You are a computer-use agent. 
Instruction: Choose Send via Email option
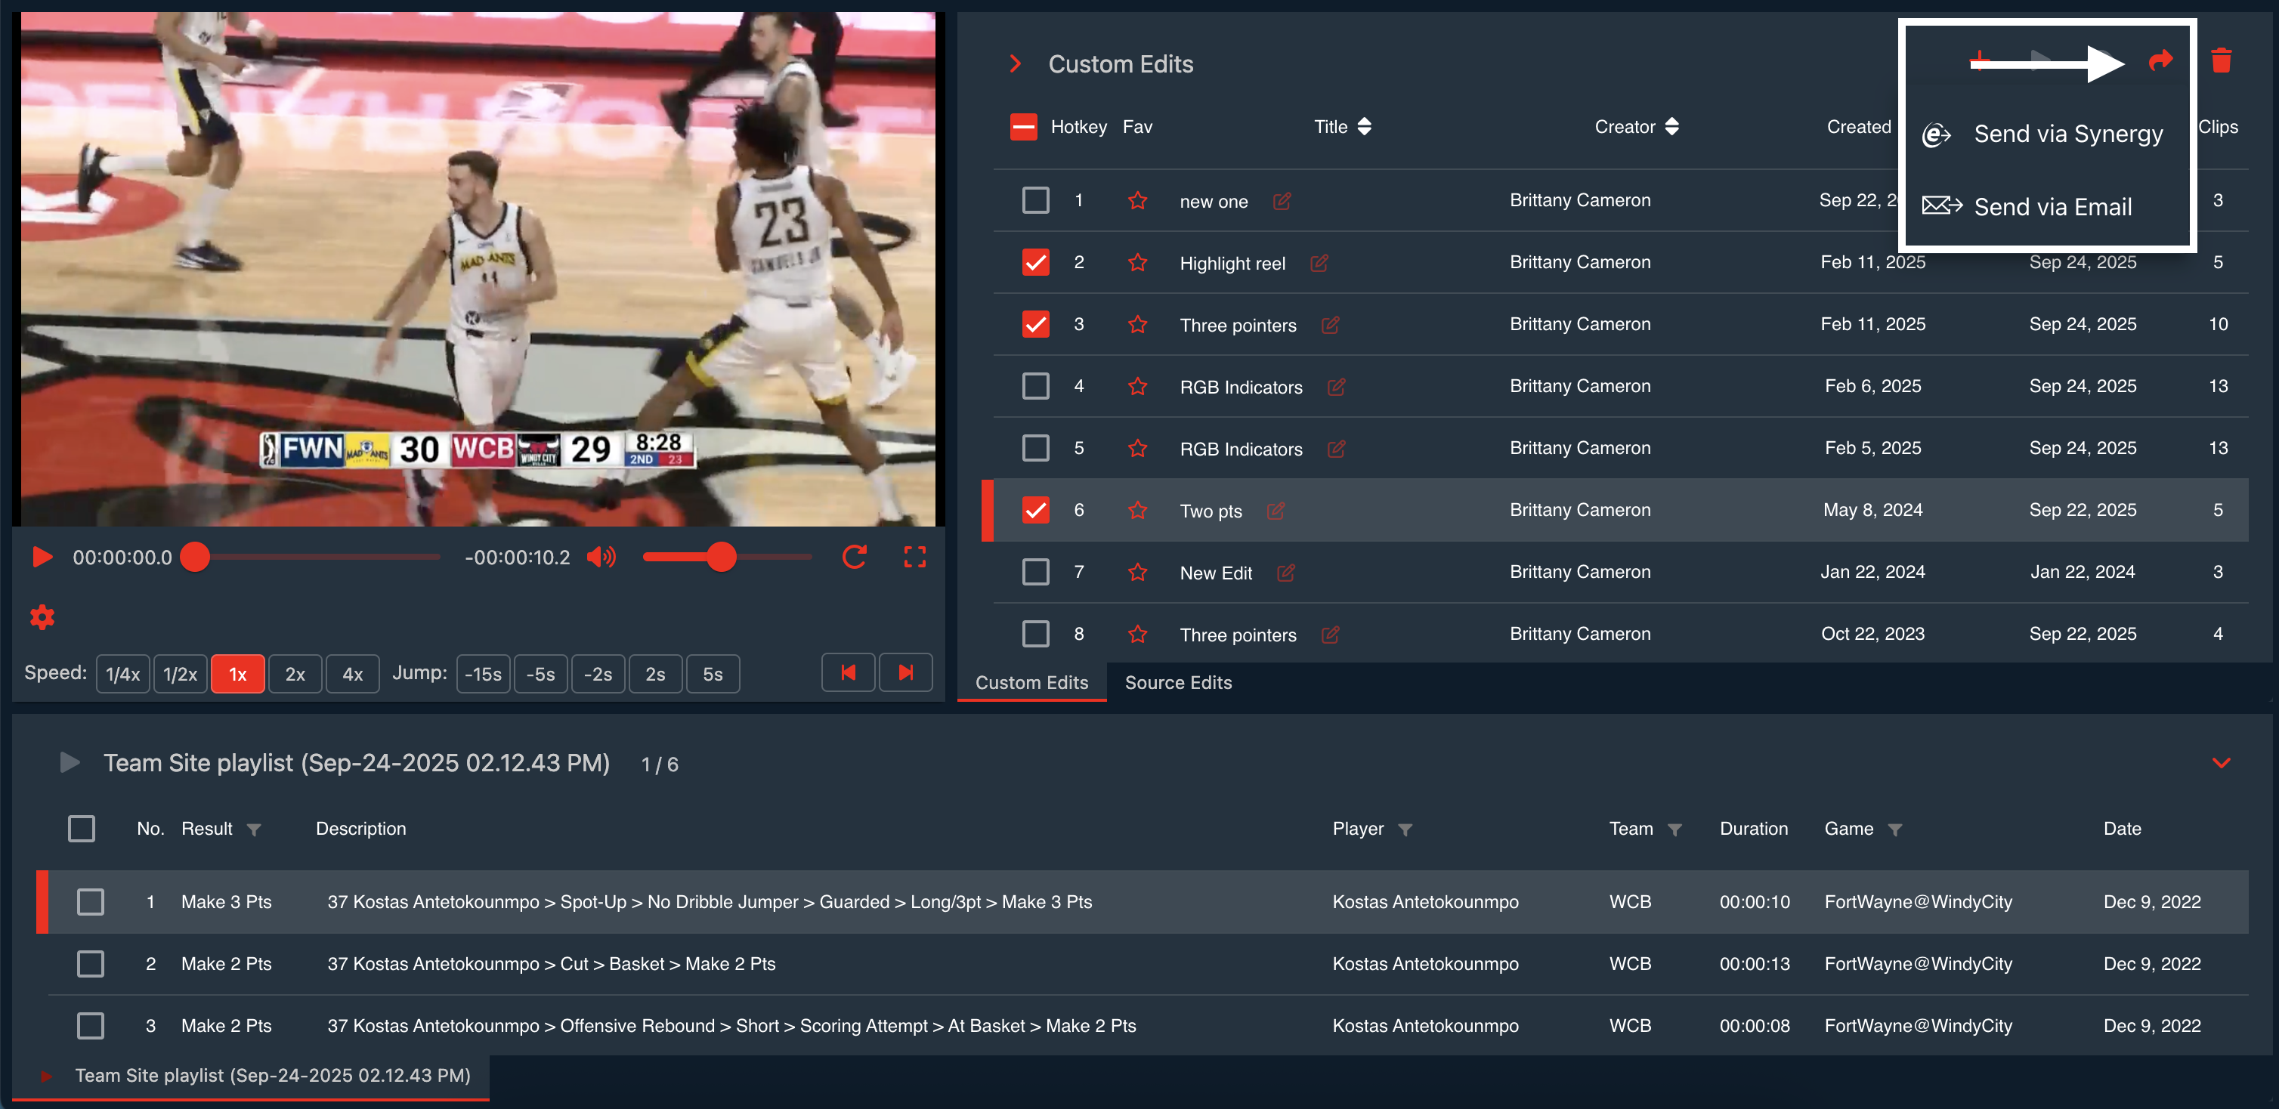[x=2052, y=207]
